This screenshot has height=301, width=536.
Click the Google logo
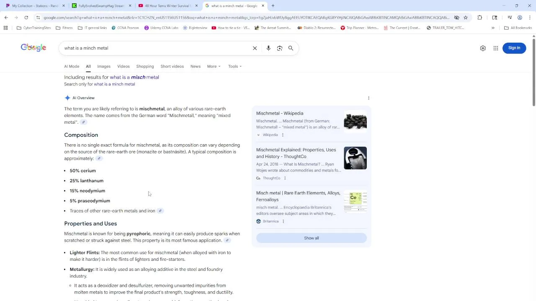pyautogui.click(x=33, y=48)
